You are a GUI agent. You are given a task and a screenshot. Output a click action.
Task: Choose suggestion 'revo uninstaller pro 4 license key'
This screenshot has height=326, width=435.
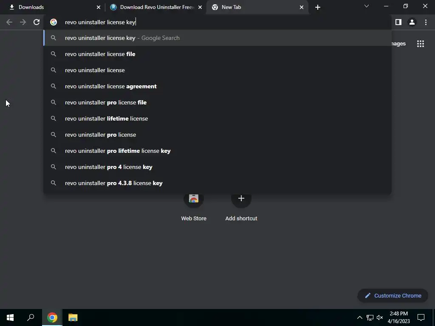coord(217,167)
